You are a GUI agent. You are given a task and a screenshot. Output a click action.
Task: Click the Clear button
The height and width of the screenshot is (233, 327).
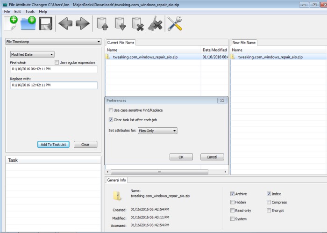85,145
